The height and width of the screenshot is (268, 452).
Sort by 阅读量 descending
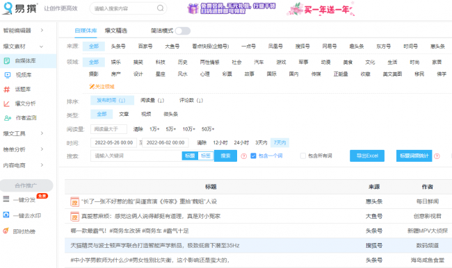coord(152,100)
